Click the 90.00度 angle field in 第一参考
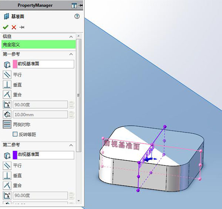Image resolution: width=222 pixels, height=209 pixels. 40,104
